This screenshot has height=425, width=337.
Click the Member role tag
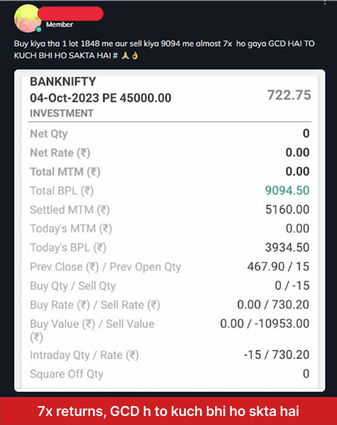(59, 25)
